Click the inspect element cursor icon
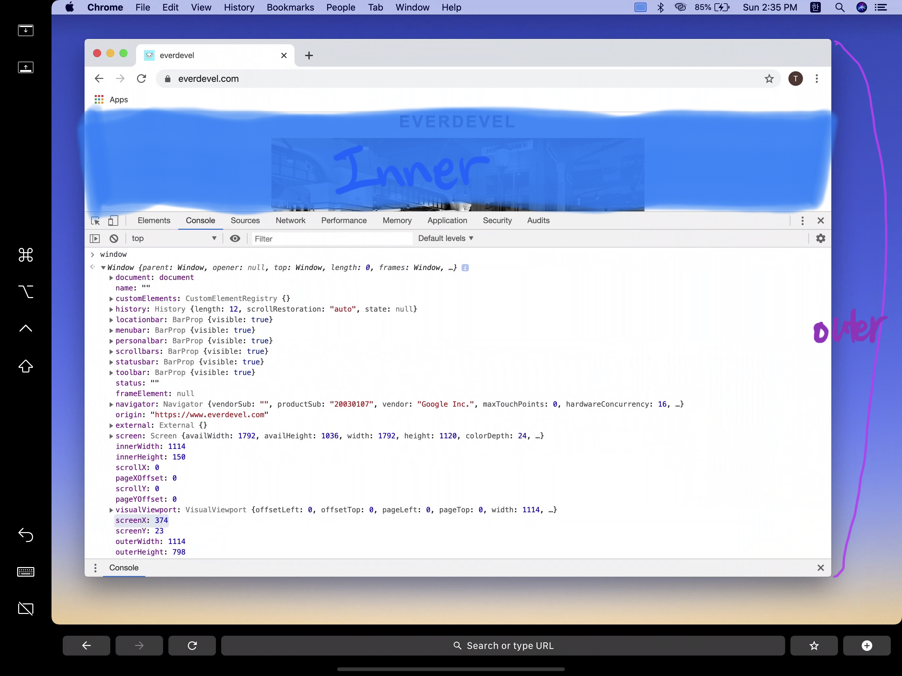This screenshot has width=902, height=676. (95, 220)
